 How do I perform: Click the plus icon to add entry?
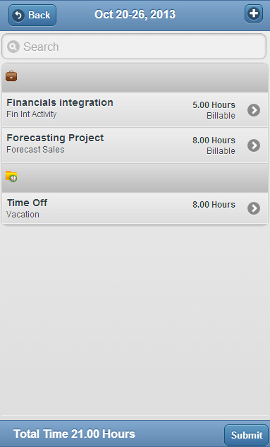pyautogui.click(x=254, y=13)
